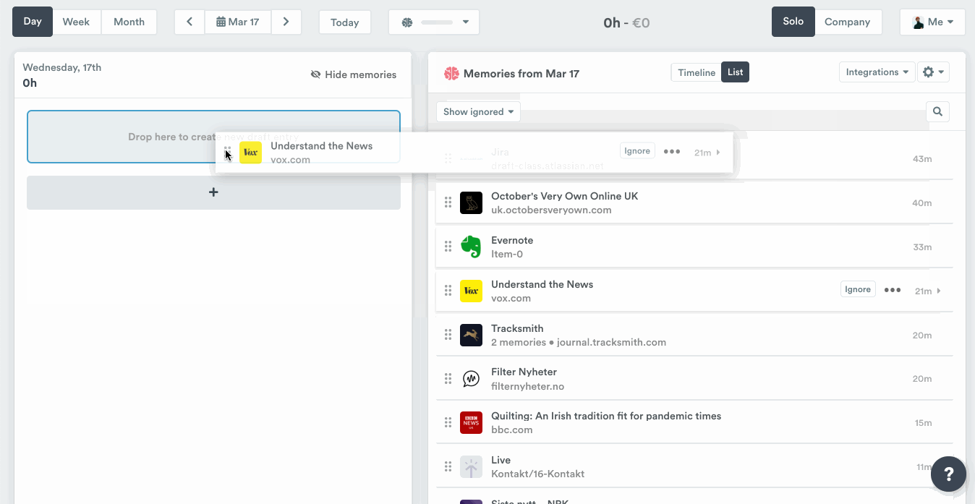
Task: Click the 33m duration of Evernote
Action: click(x=922, y=247)
